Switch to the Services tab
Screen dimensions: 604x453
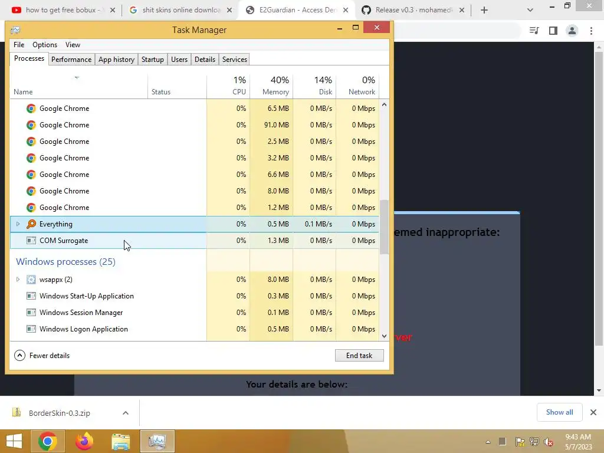point(235,60)
